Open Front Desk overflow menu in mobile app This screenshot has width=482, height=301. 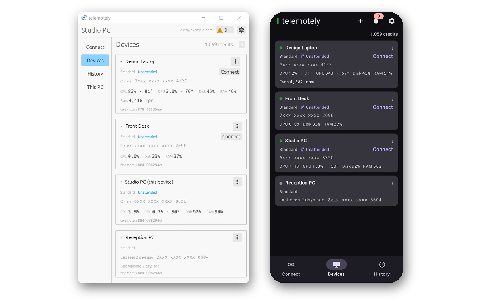point(392,99)
